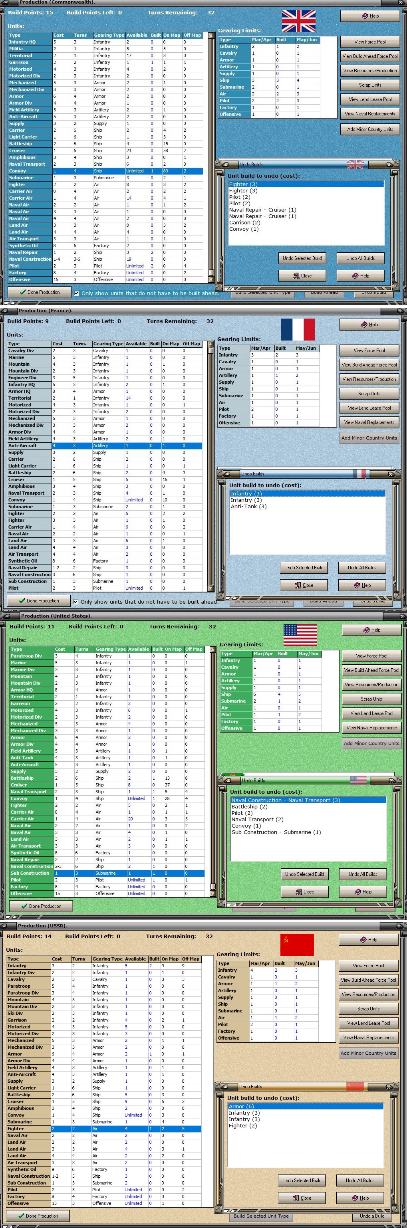Click Help book icon in France Undo Builds dialog
This screenshot has width=407, height=1228.
click(x=357, y=585)
